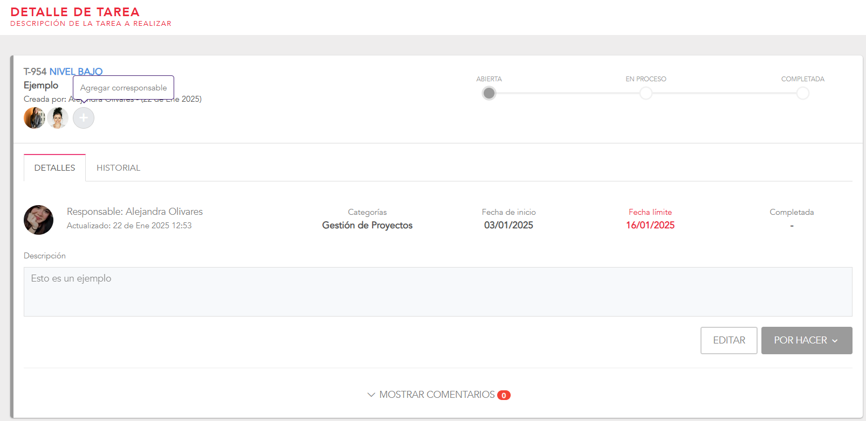Select the Detalles tab
The height and width of the screenshot is (421, 866).
54,168
